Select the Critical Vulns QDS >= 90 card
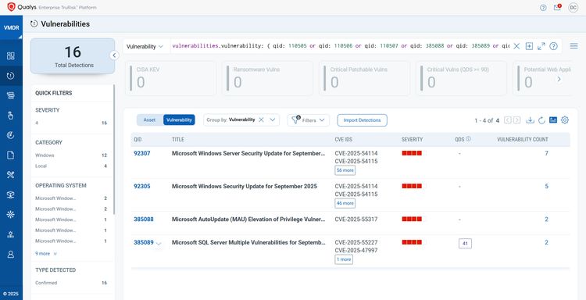The width and height of the screenshot is (586, 300). tap(462, 78)
